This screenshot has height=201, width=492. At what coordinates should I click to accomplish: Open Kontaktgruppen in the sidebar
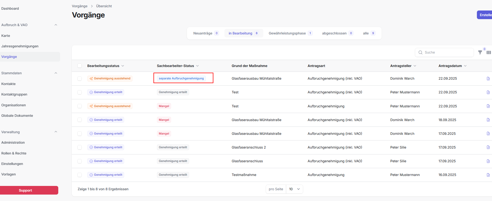point(14,94)
